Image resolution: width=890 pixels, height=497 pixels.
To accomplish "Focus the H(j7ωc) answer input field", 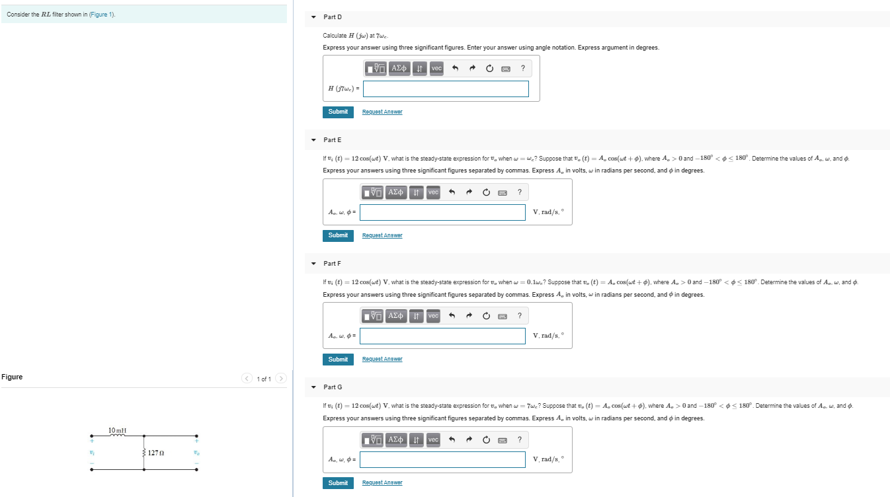I will (x=446, y=89).
